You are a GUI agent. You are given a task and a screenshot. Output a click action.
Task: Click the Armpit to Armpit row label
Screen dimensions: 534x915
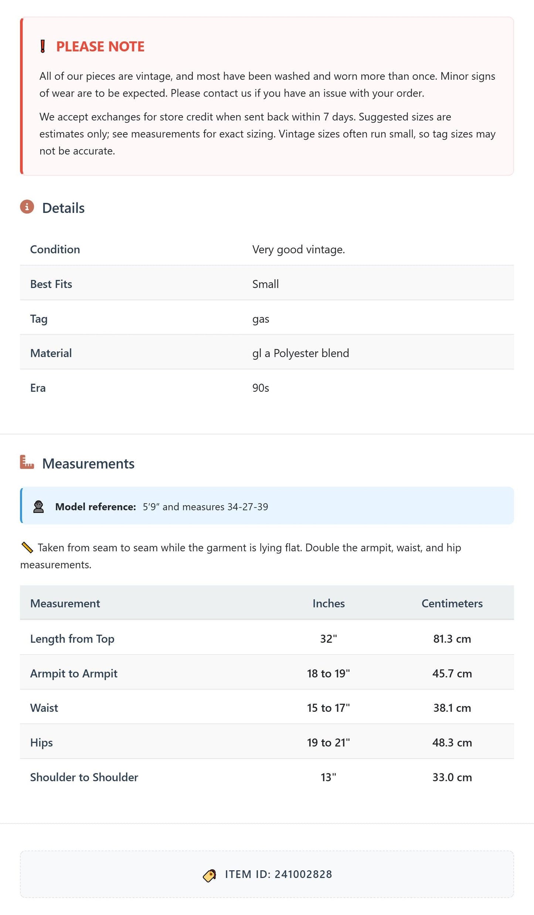(x=74, y=674)
